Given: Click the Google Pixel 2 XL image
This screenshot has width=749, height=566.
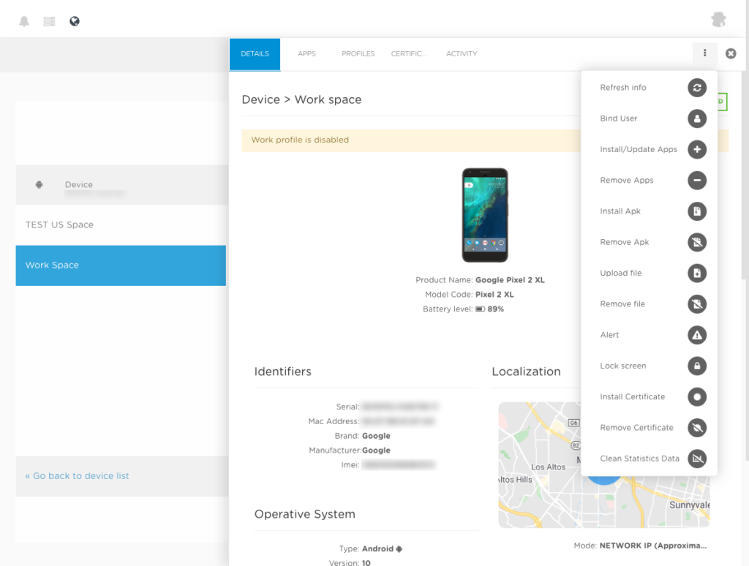Looking at the screenshot, I should (x=485, y=215).
